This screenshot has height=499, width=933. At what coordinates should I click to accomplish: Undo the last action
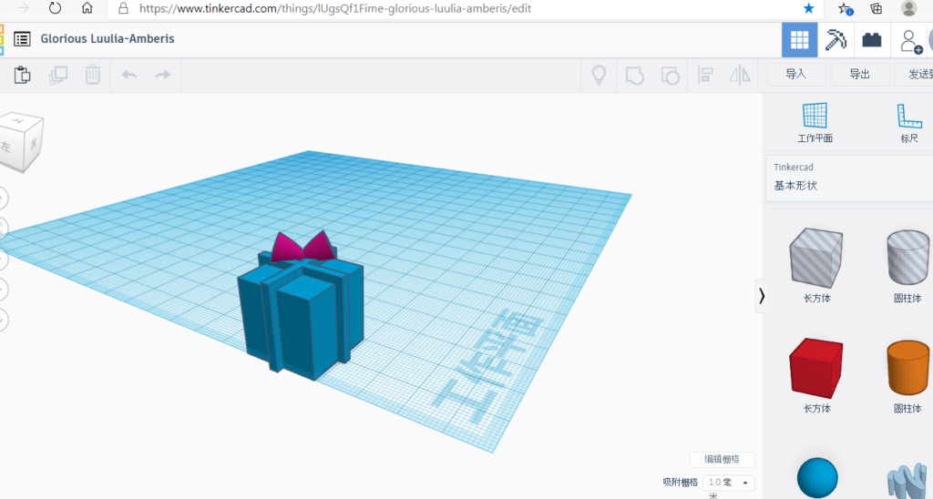(129, 75)
